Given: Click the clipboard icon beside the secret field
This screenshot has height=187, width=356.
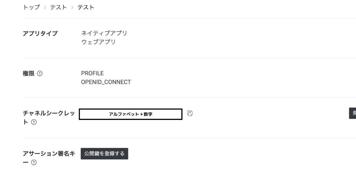Looking at the screenshot, I should [190, 113].
